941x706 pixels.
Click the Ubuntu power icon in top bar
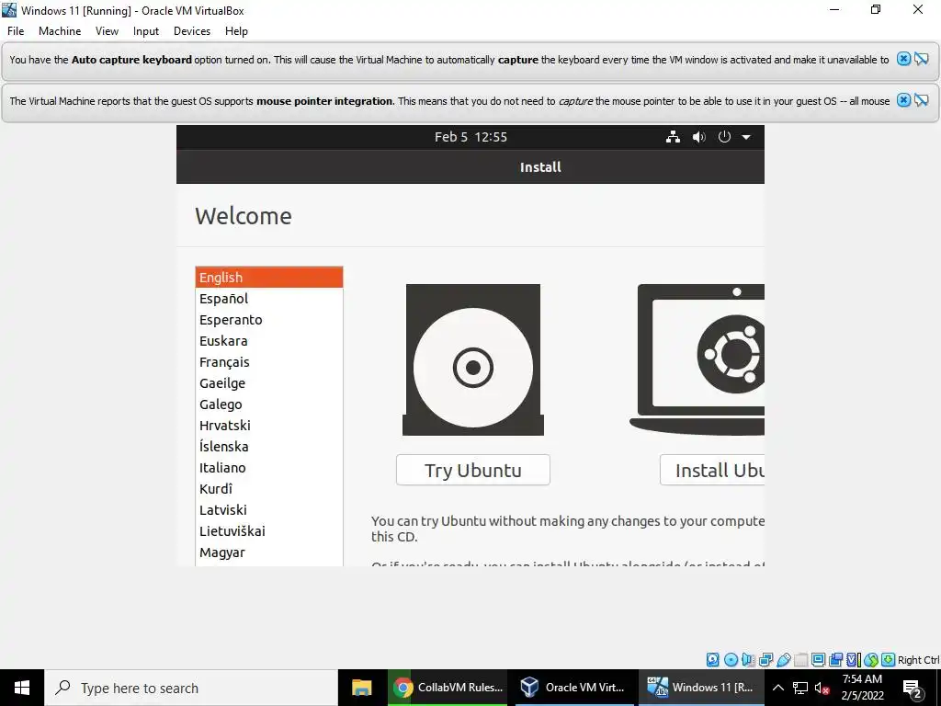click(724, 137)
